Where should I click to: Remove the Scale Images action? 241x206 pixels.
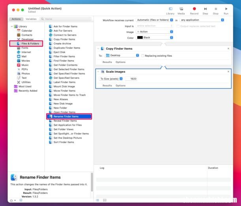[228, 72]
